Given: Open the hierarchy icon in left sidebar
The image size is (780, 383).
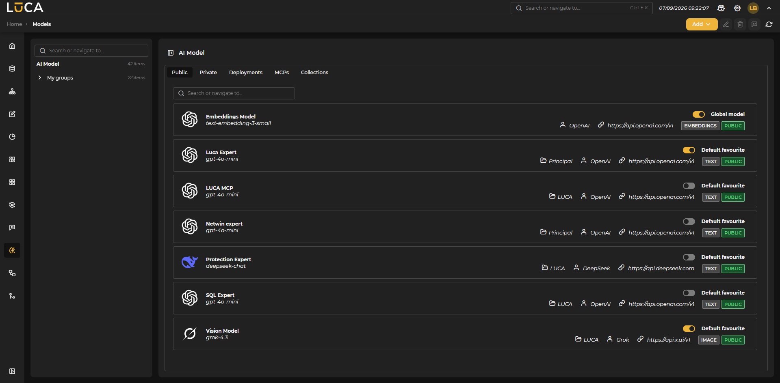Looking at the screenshot, I should (12, 91).
